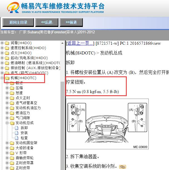Expand the 进气歧管真空 node

[7, 103]
